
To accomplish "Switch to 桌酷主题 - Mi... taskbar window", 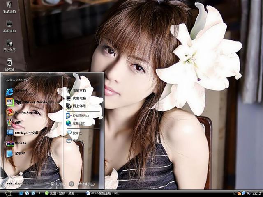I will point(103,193).
